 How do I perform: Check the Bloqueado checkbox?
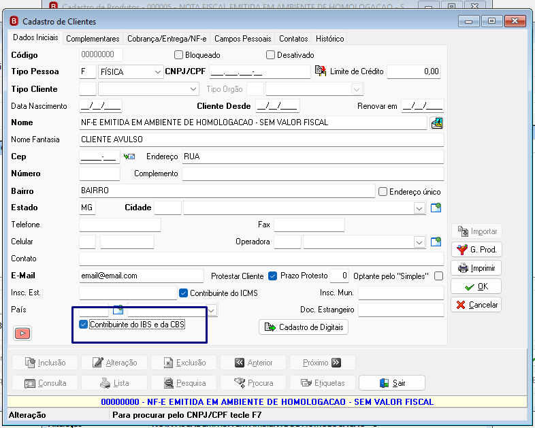coord(178,55)
